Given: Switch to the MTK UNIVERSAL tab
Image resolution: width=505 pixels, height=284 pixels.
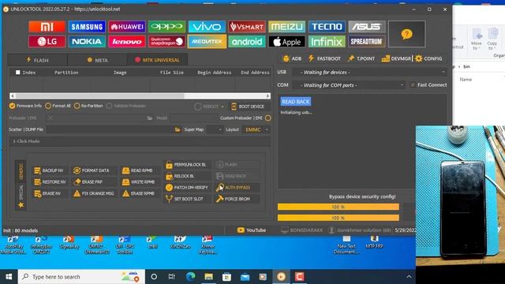Looking at the screenshot, I should coord(157,60).
